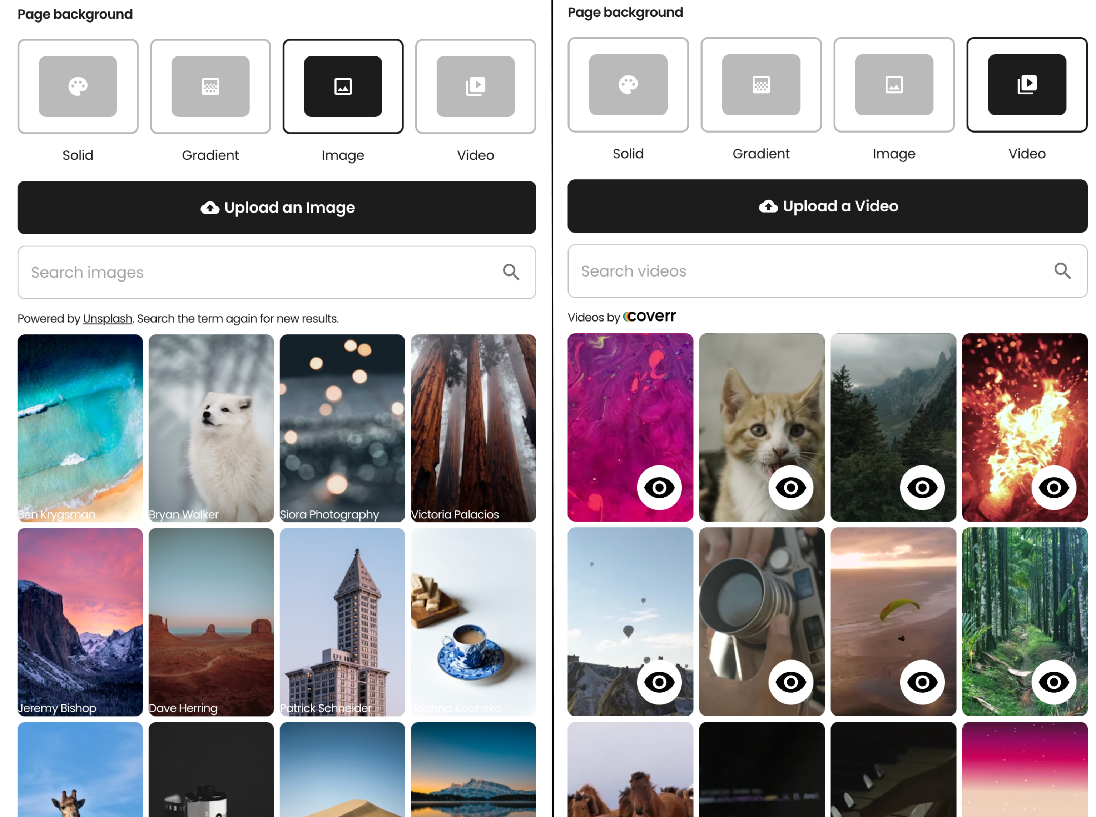Preview the kitten video
This screenshot has height=817, width=1096.
pyautogui.click(x=791, y=488)
